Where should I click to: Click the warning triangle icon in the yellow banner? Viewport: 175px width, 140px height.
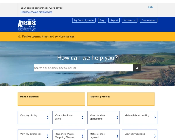19,37
